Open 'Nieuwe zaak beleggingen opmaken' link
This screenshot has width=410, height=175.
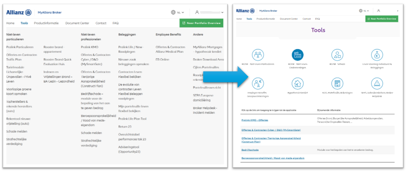pos(134,62)
